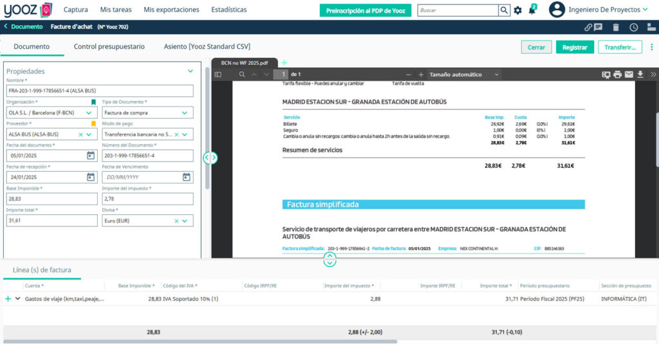
Task: Click the Documento back link
Action: pyautogui.click(x=27, y=26)
